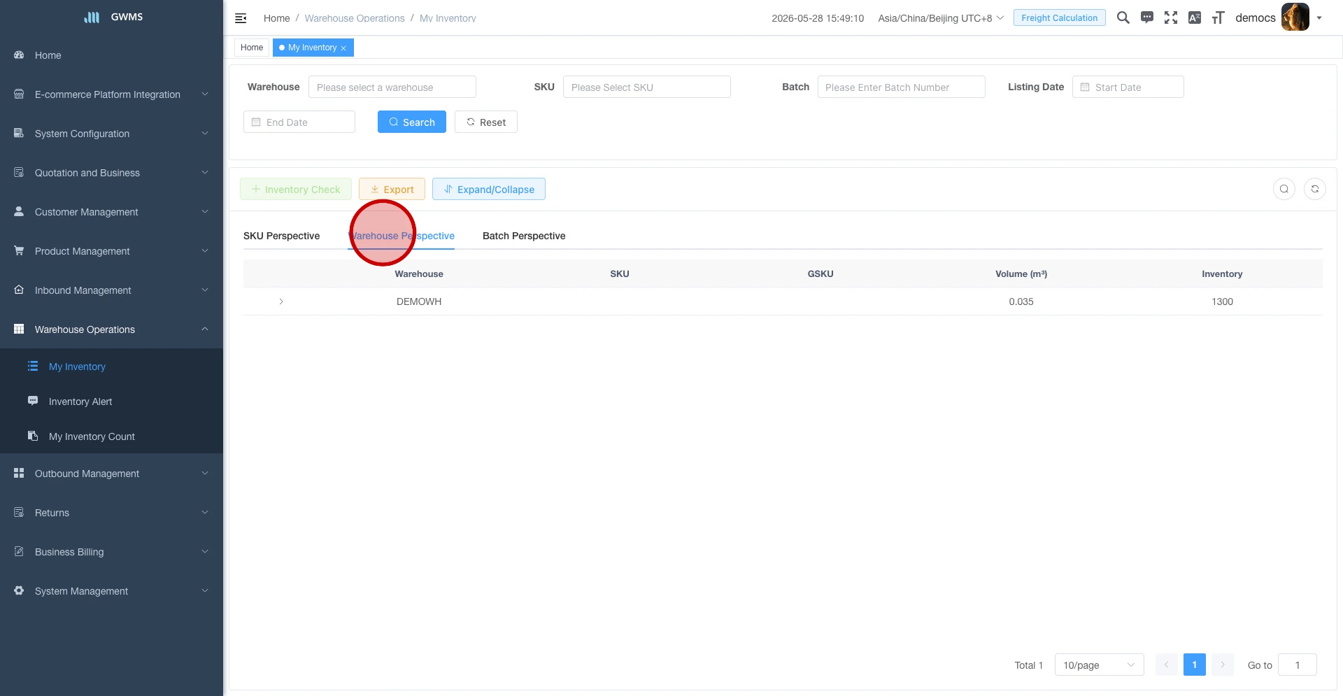Image resolution: width=1343 pixels, height=696 pixels.
Task: Switch to Warehouse Perspective tab
Action: (401, 236)
